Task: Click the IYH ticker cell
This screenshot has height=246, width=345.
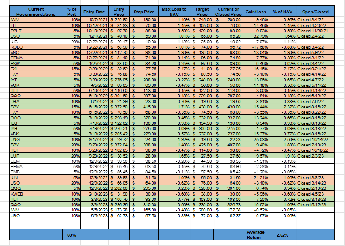Action: click(x=36, y=128)
